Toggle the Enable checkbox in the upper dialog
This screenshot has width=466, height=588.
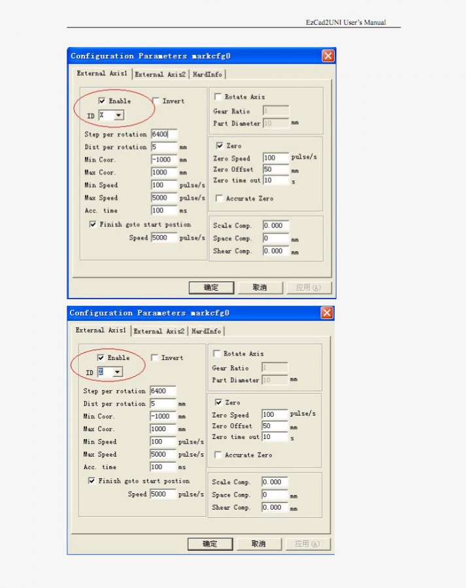[x=102, y=101]
